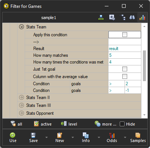Enable 'Apply this condition' checkbox
150x148 pixels.
click(x=125, y=35)
